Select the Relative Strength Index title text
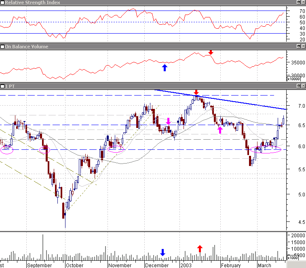 coord(32,2)
